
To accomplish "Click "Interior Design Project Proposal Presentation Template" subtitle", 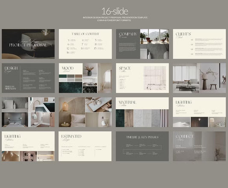I will [115, 18].
